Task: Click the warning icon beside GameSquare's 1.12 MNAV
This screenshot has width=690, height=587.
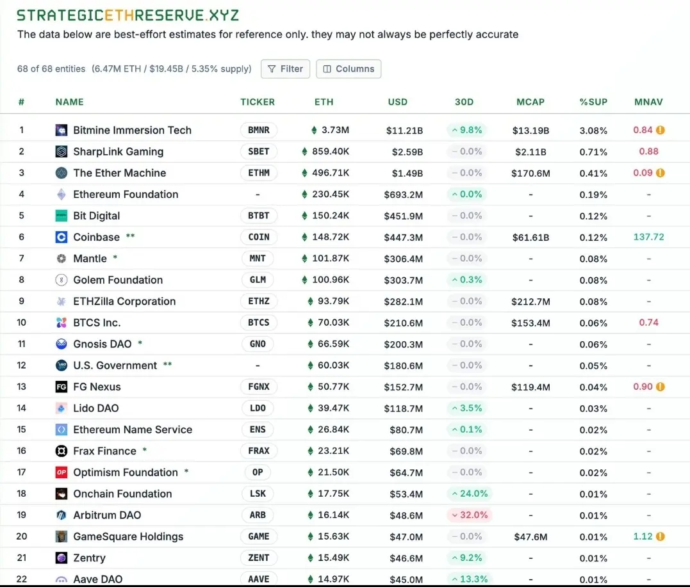Action: 661,536
